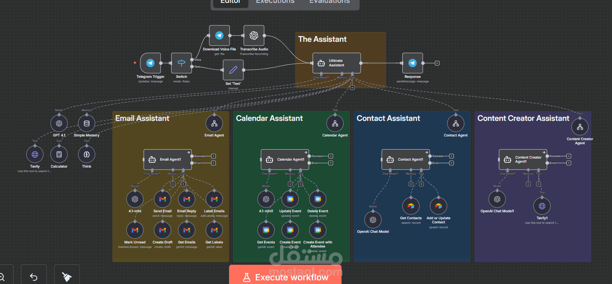Select the Delete Event calendar node
The width and height of the screenshot is (612, 284).
pyautogui.click(x=318, y=199)
